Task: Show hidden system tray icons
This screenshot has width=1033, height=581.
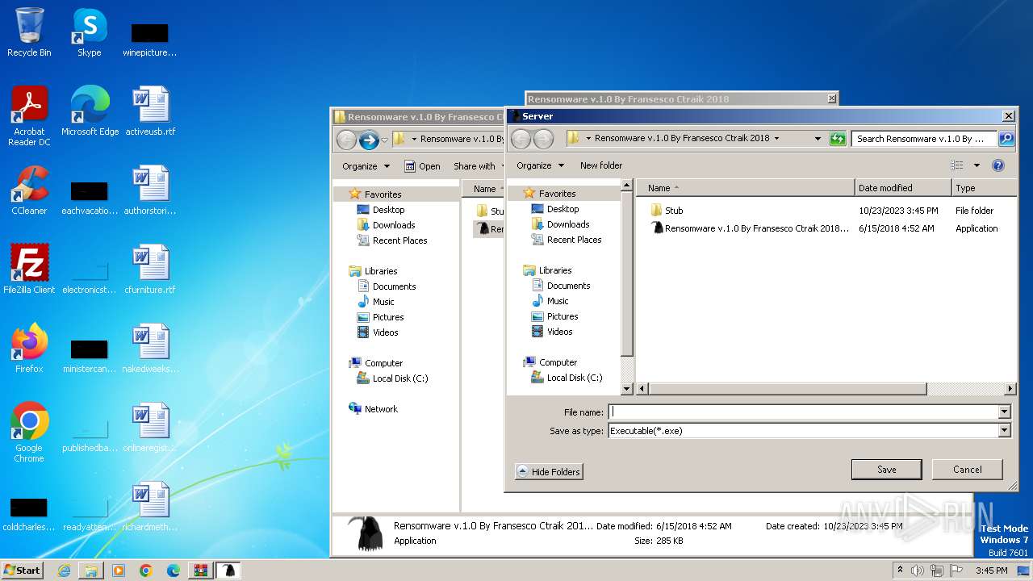Action: (900, 571)
